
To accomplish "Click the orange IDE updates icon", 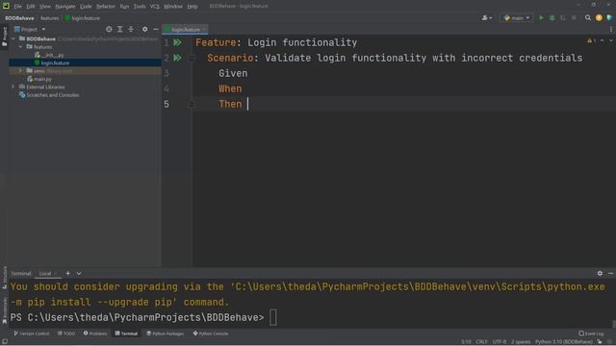I will 599,17.
